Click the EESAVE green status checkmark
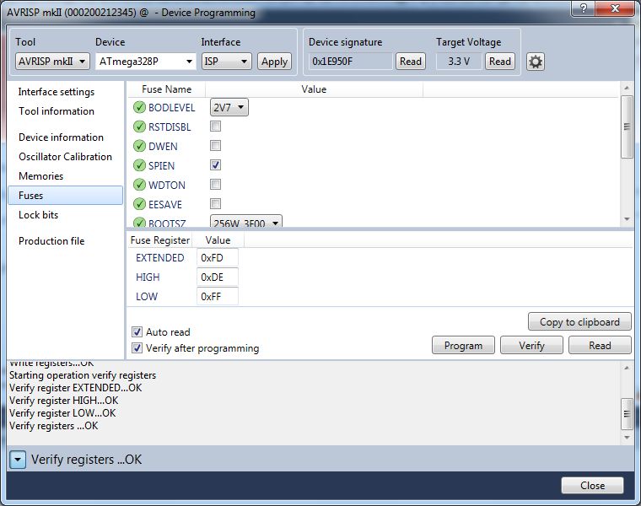Screen dimensions: 641x506 [139, 204]
